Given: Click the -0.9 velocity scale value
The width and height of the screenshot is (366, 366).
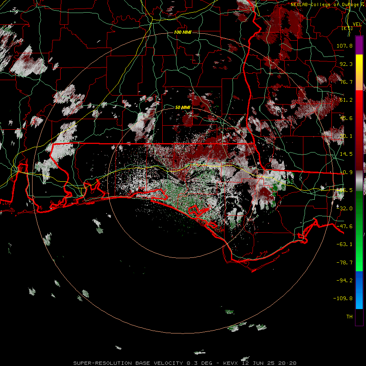Looking at the screenshot, I should [346, 172].
